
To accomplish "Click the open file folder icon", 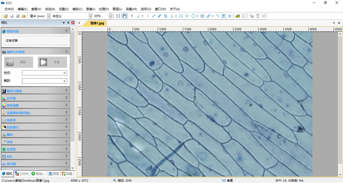I will (x=5, y=16).
